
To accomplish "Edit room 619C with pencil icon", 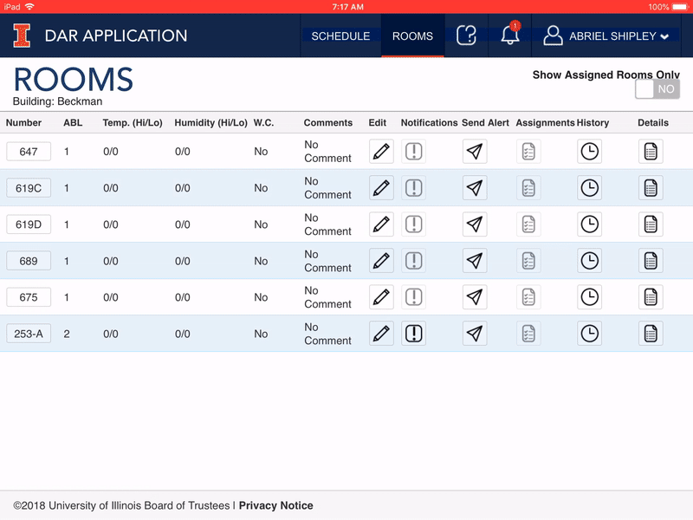I will click(x=381, y=188).
